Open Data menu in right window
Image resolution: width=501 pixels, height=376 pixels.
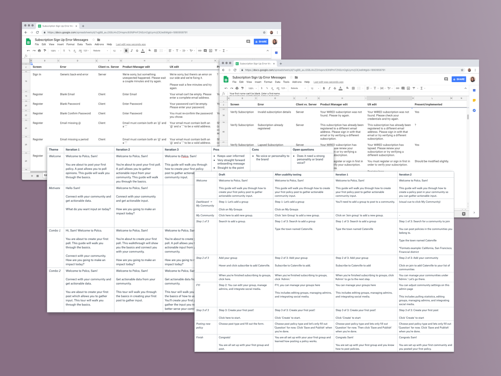pos(278,82)
